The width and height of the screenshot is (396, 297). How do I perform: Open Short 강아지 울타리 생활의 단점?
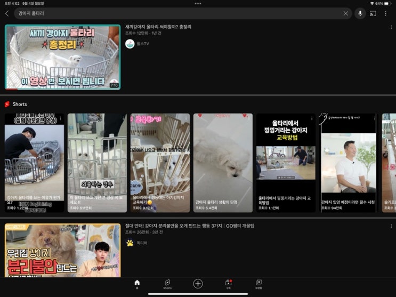223,163
